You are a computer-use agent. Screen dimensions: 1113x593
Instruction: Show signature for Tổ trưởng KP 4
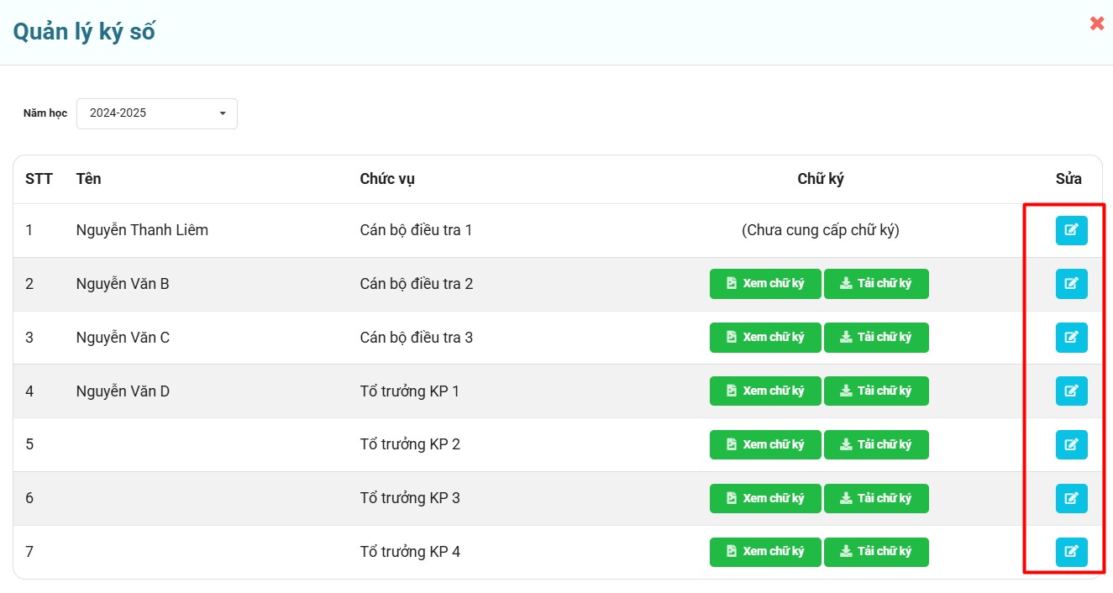coord(764,552)
